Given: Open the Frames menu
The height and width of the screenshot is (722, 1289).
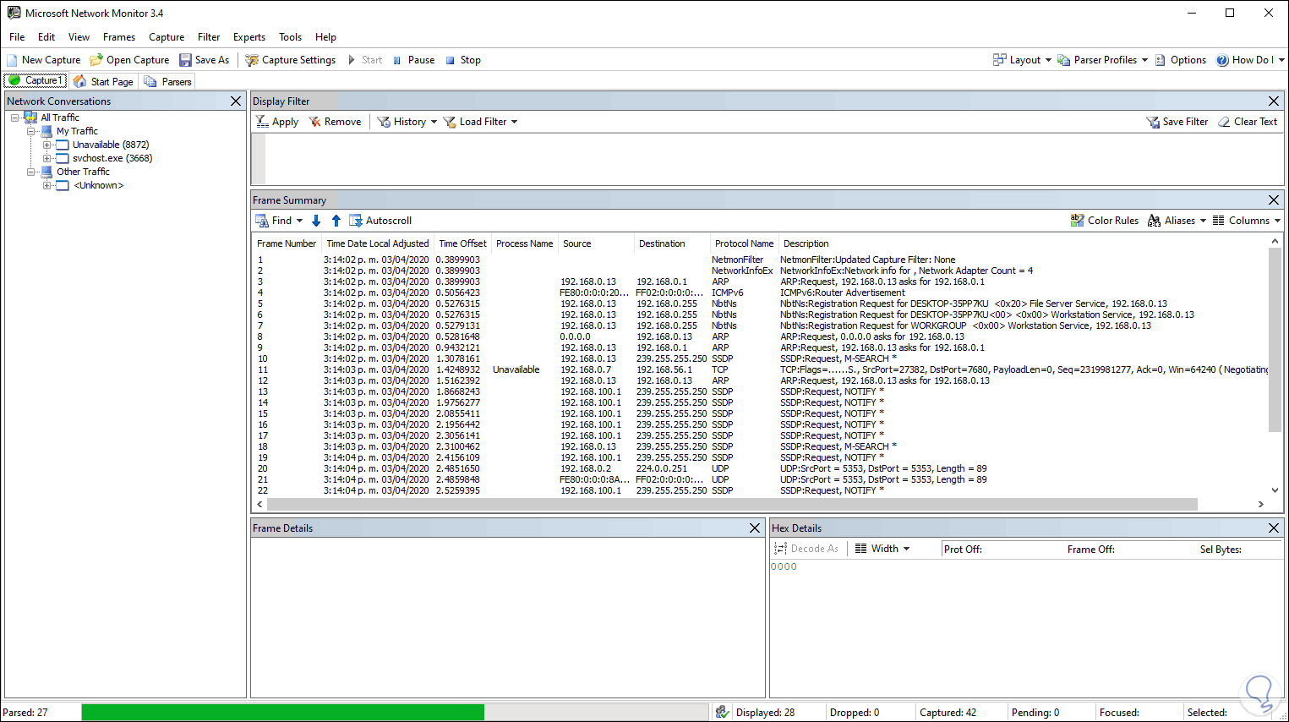Looking at the screenshot, I should click(119, 37).
